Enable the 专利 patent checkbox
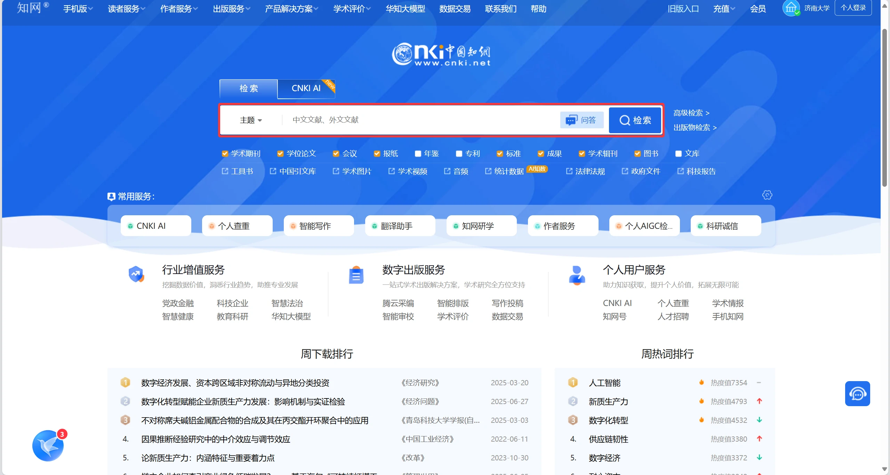890x475 pixels. (x=459, y=153)
